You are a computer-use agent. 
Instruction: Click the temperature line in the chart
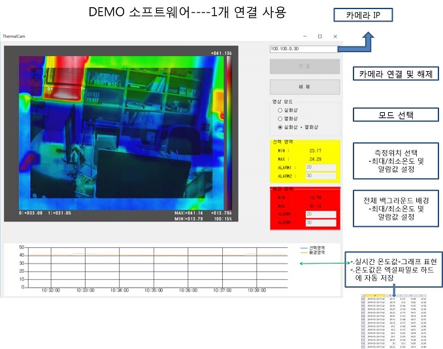(x=158, y=255)
